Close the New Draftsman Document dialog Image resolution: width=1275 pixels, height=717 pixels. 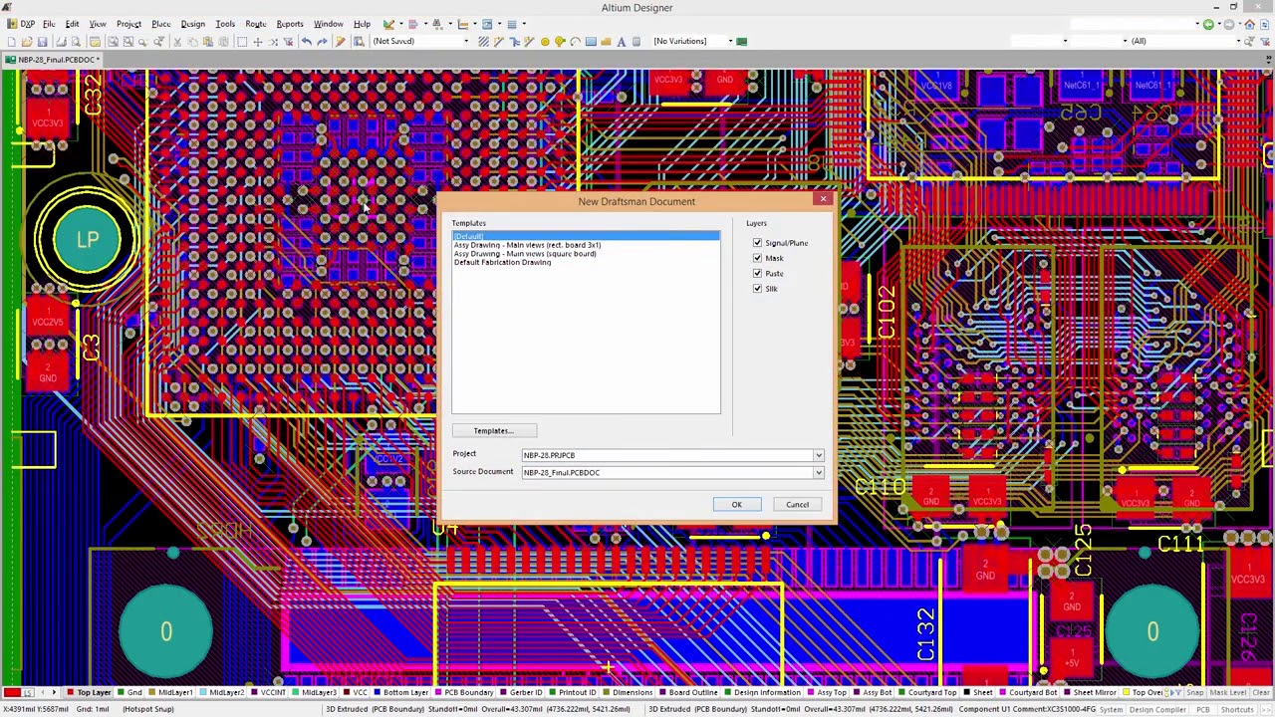click(x=823, y=199)
